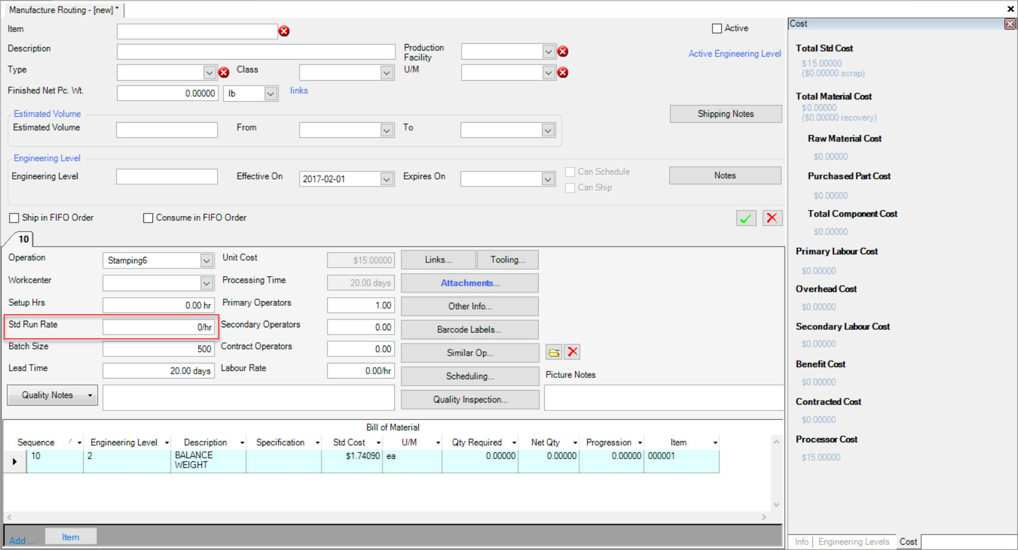
Task: Click the error icon next to Type dropdown
Action: (224, 72)
